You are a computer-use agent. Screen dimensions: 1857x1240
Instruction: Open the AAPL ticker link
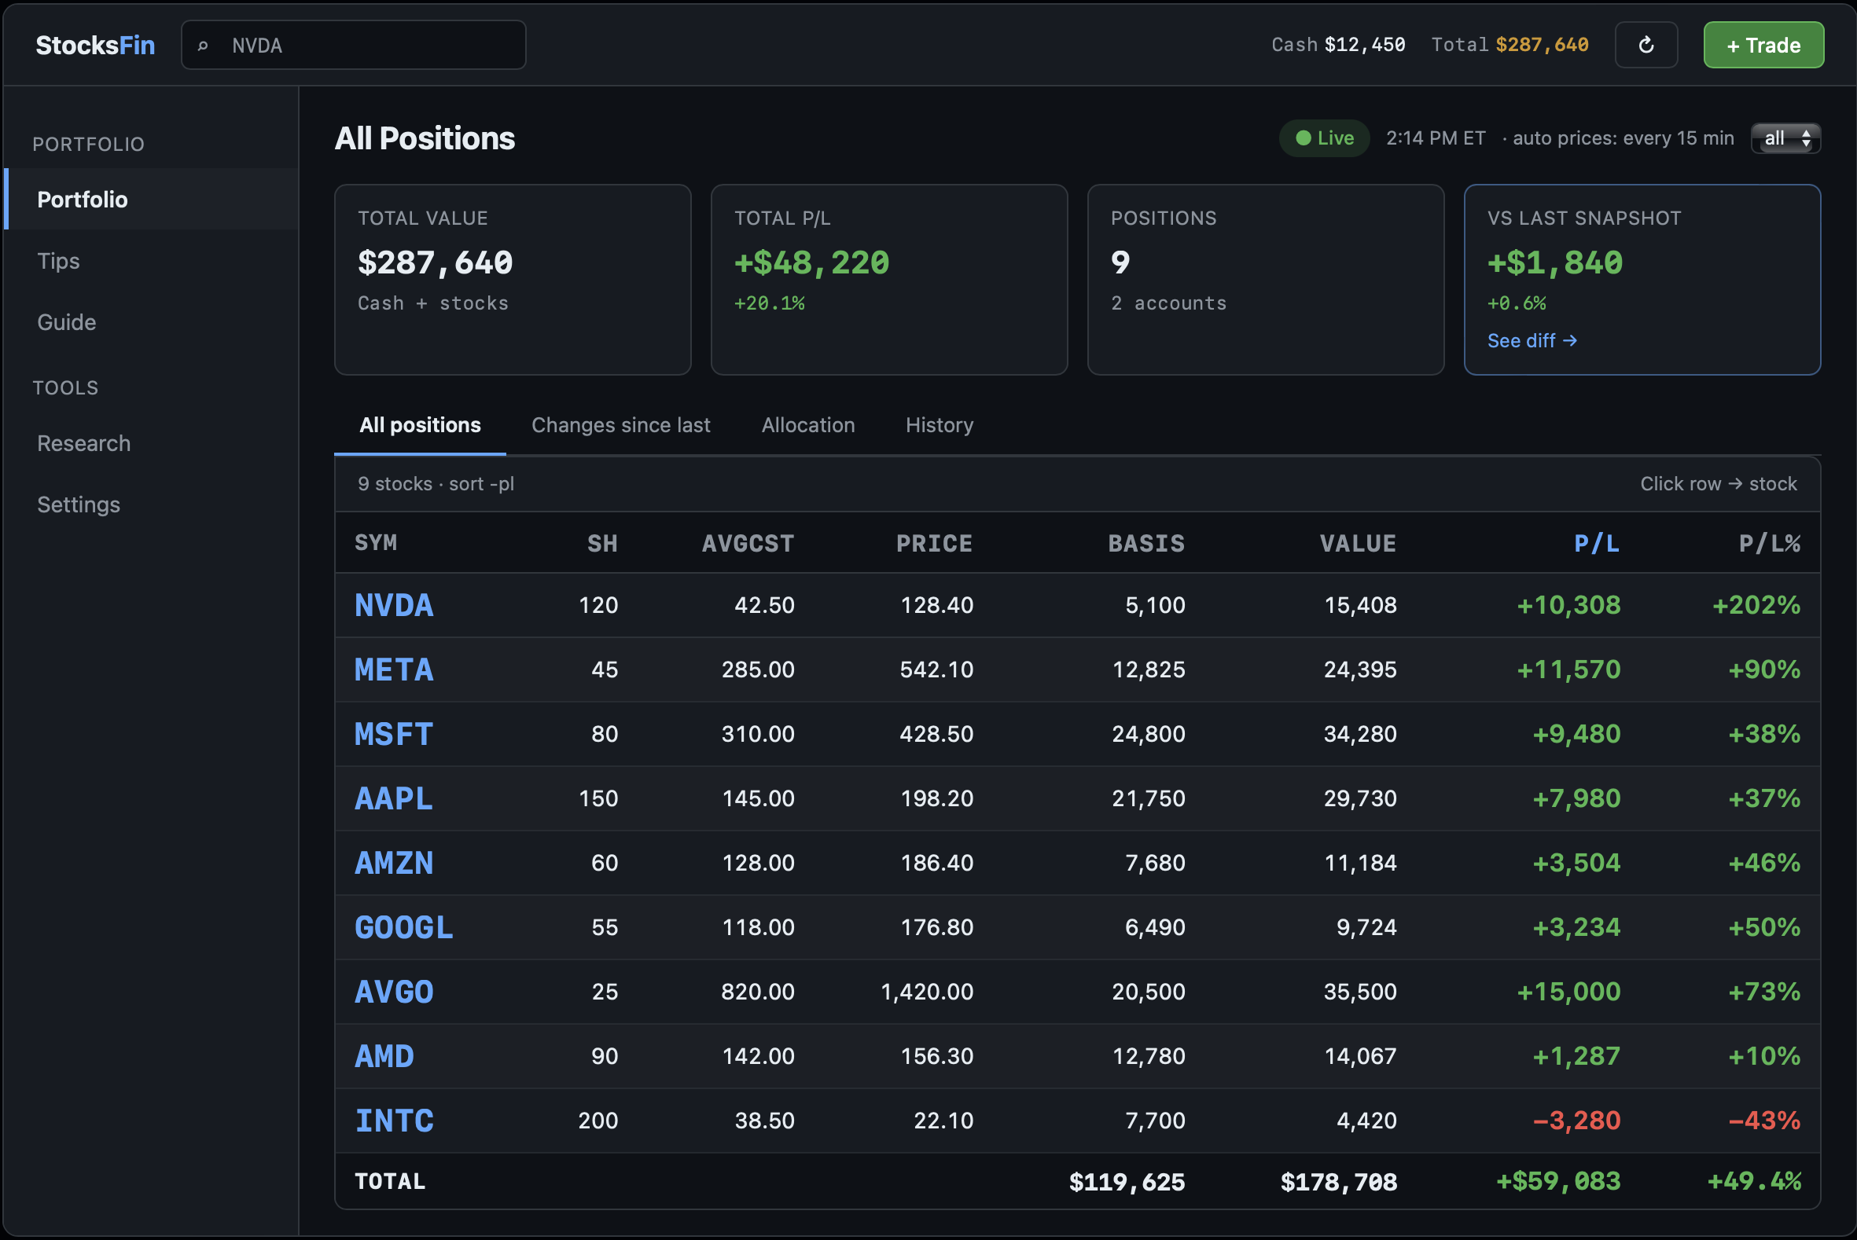pos(394,798)
